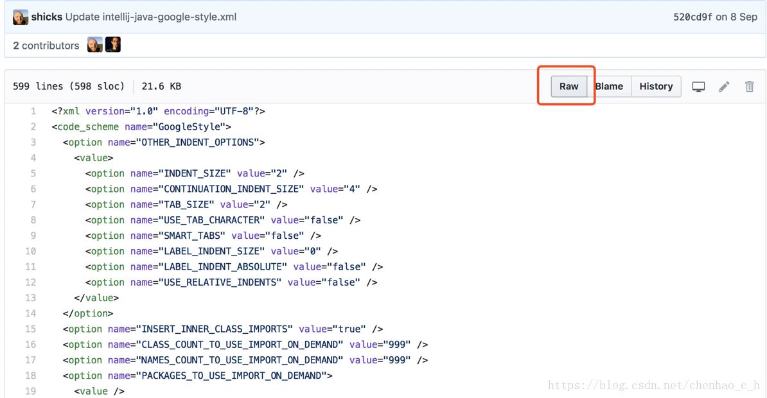
Task: Click the trash delete file icon
Action: pos(749,87)
